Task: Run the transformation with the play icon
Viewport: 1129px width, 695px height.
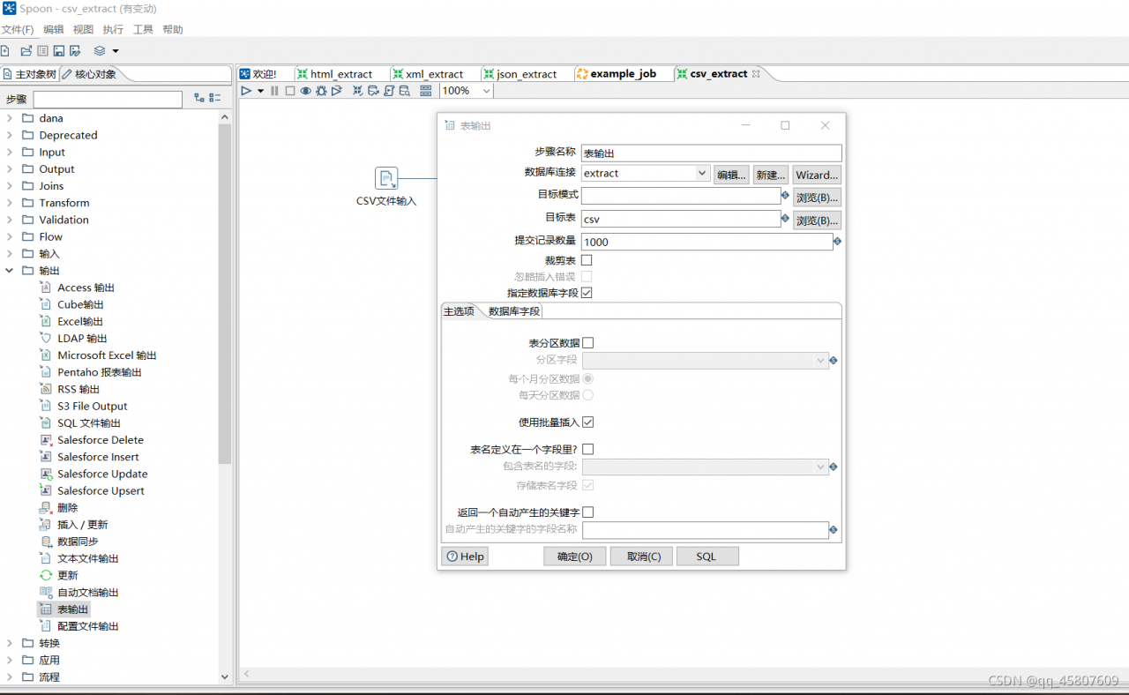Action: click(x=246, y=91)
